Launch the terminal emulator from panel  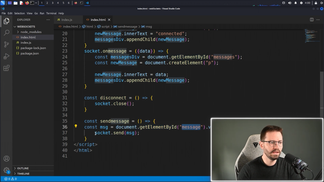click(x=32, y=3)
